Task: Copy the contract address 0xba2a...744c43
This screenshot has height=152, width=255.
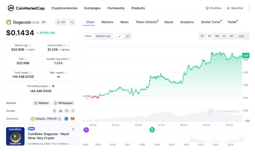Action: [59, 119]
